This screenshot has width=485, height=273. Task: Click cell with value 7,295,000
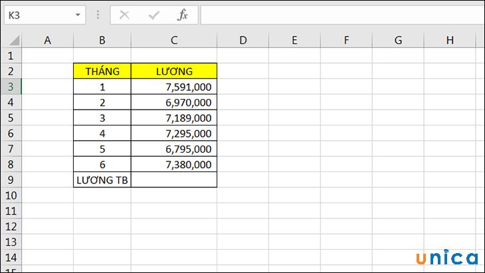(x=174, y=134)
